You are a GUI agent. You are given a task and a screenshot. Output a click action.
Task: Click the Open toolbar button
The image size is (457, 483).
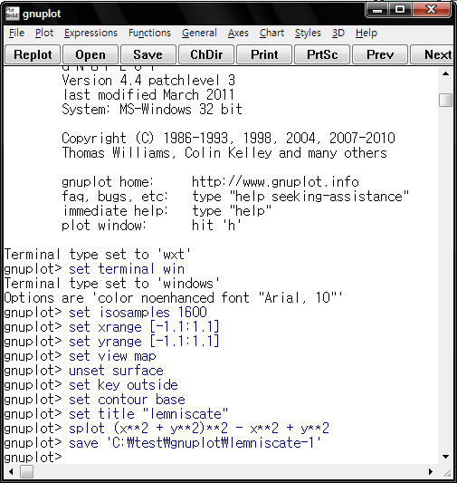point(90,54)
